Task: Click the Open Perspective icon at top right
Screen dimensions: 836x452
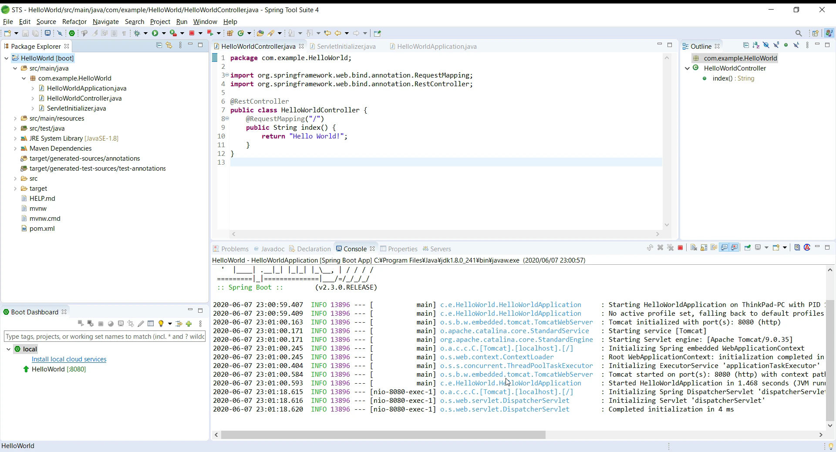Action: tap(816, 33)
